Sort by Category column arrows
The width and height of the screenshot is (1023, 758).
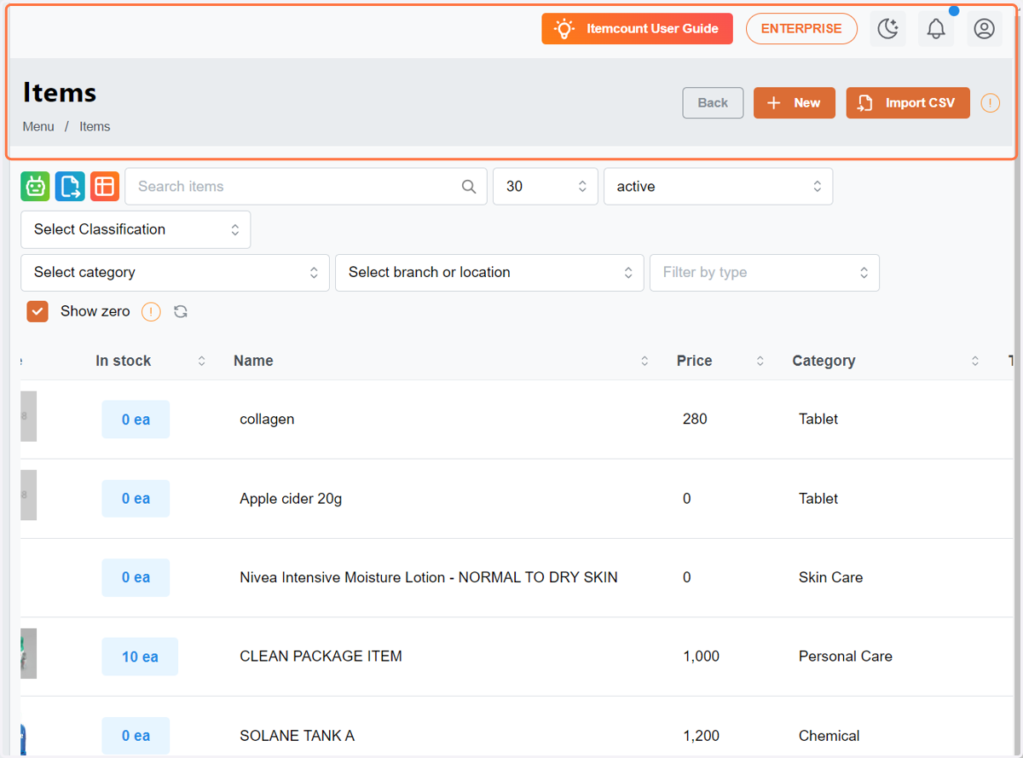(x=975, y=362)
